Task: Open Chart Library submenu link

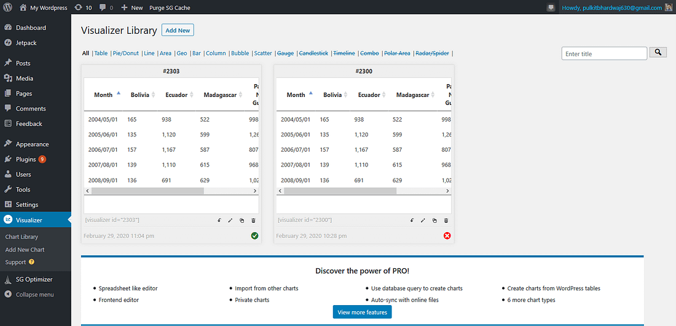Action: (x=22, y=236)
